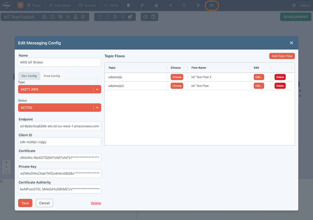Open the chain-link connections icon

tap(142, 5)
